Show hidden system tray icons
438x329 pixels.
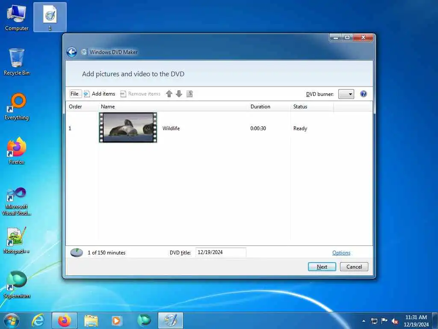click(x=364, y=321)
